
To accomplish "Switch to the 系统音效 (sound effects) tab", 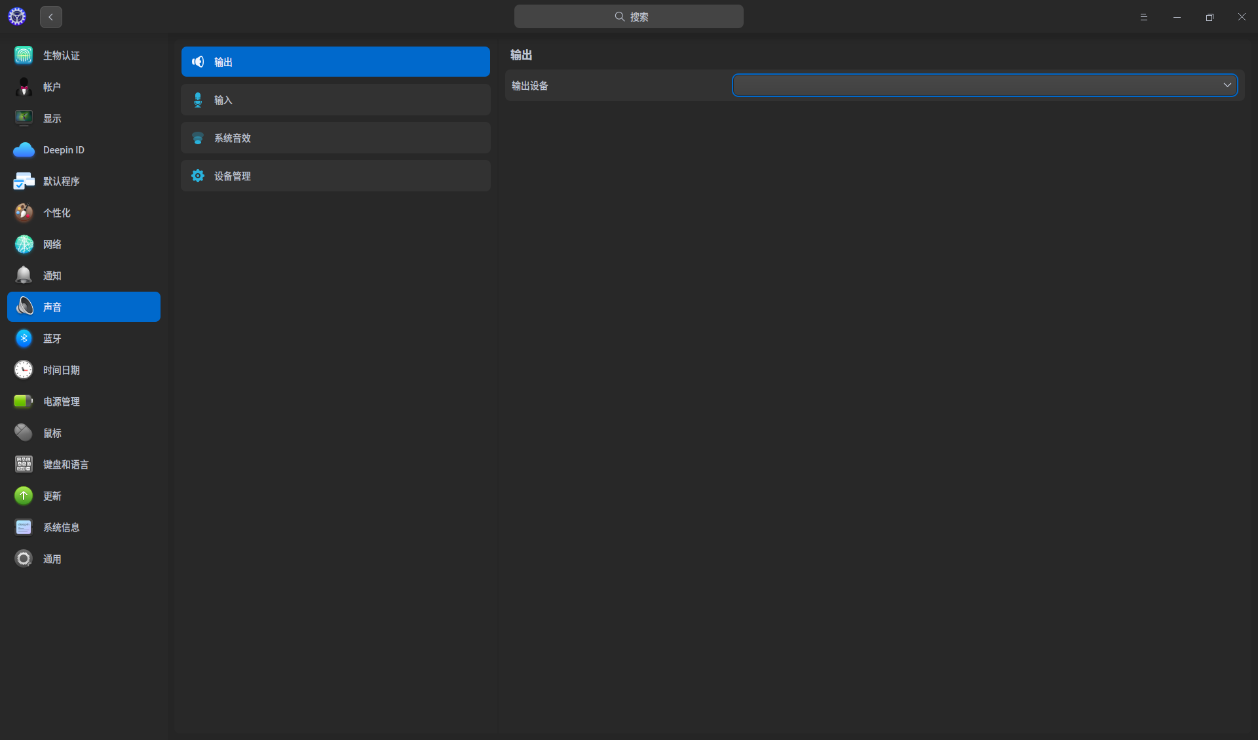I will [x=335, y=138].
